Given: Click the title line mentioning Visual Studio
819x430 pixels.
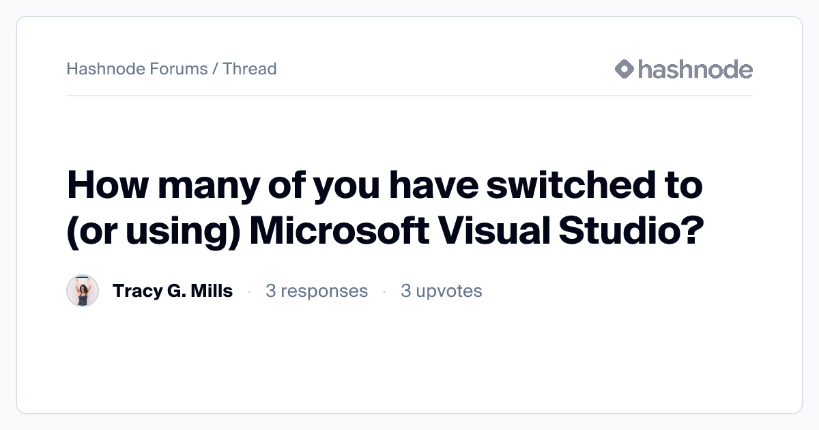Looking at the screenshot, I should point(386,231).
